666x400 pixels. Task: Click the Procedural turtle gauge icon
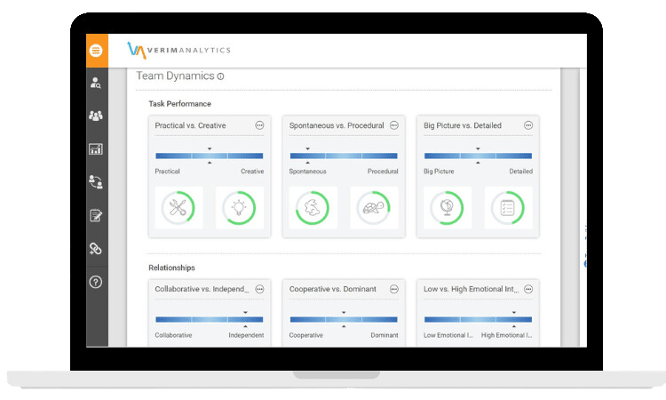374,208
